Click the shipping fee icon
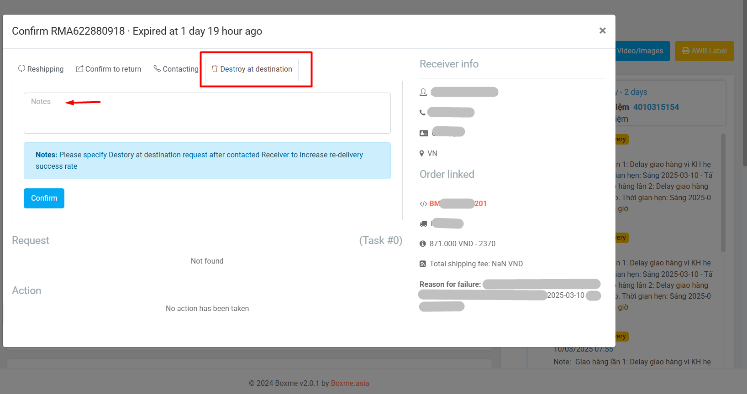The height and width of the screenshot is (394, 747). pos(423,264)
